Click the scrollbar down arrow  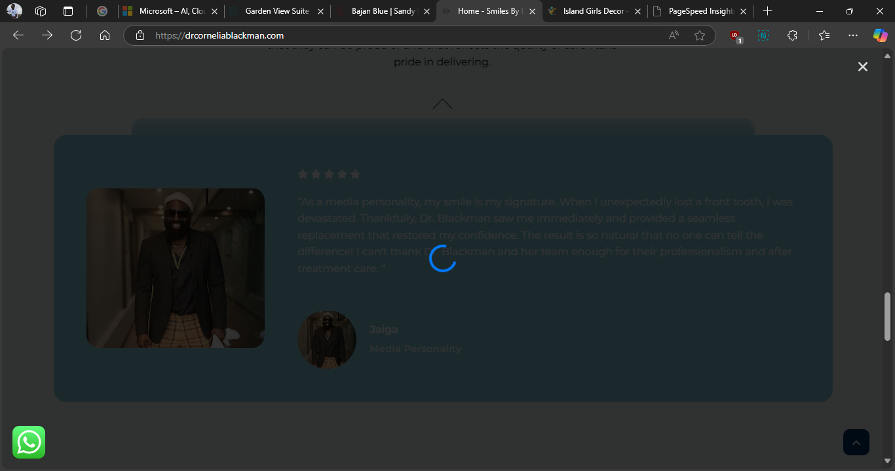coord(888,461)
